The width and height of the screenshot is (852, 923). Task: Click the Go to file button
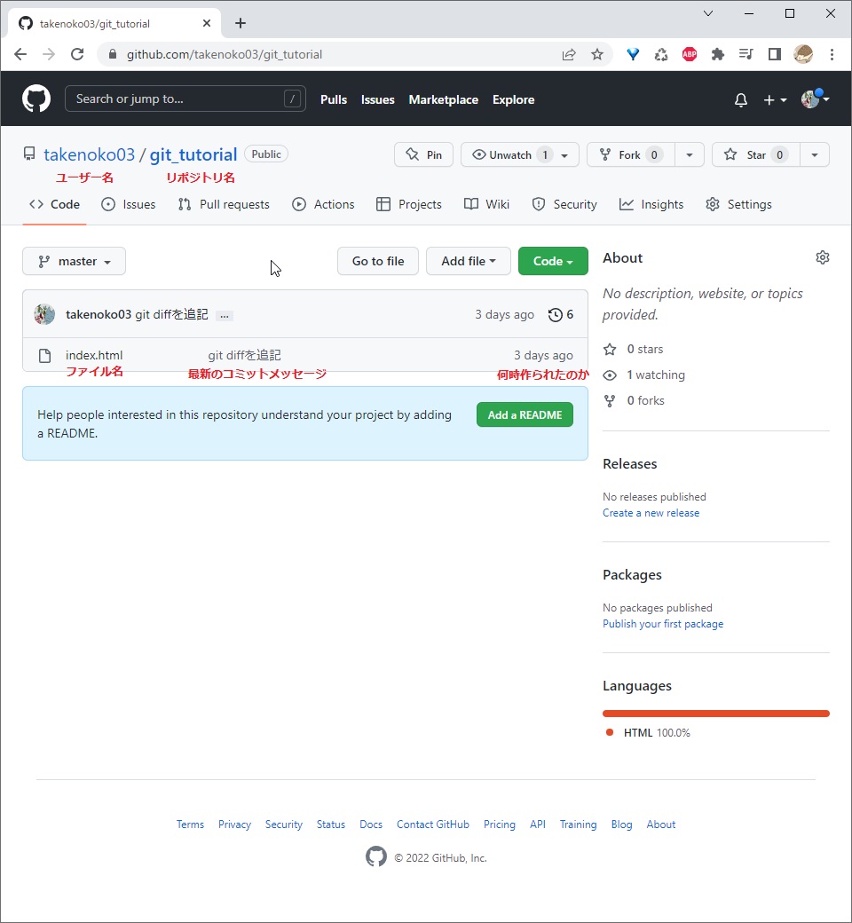pyautogui.click(x=378, y=261)
